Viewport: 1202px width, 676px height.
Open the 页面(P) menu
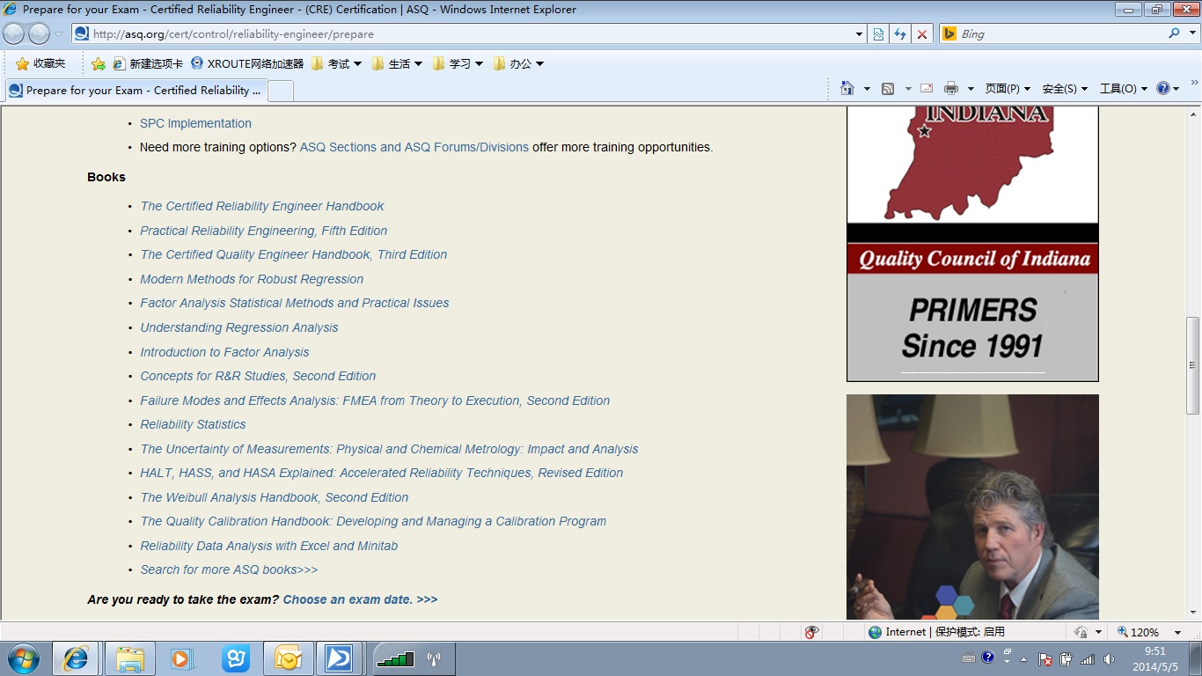click(1007, 88)
